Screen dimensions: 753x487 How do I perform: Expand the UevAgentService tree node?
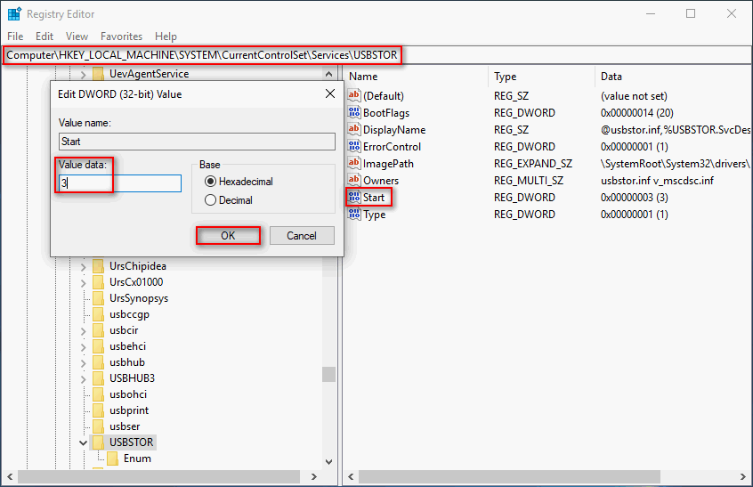tap(83, 75)
